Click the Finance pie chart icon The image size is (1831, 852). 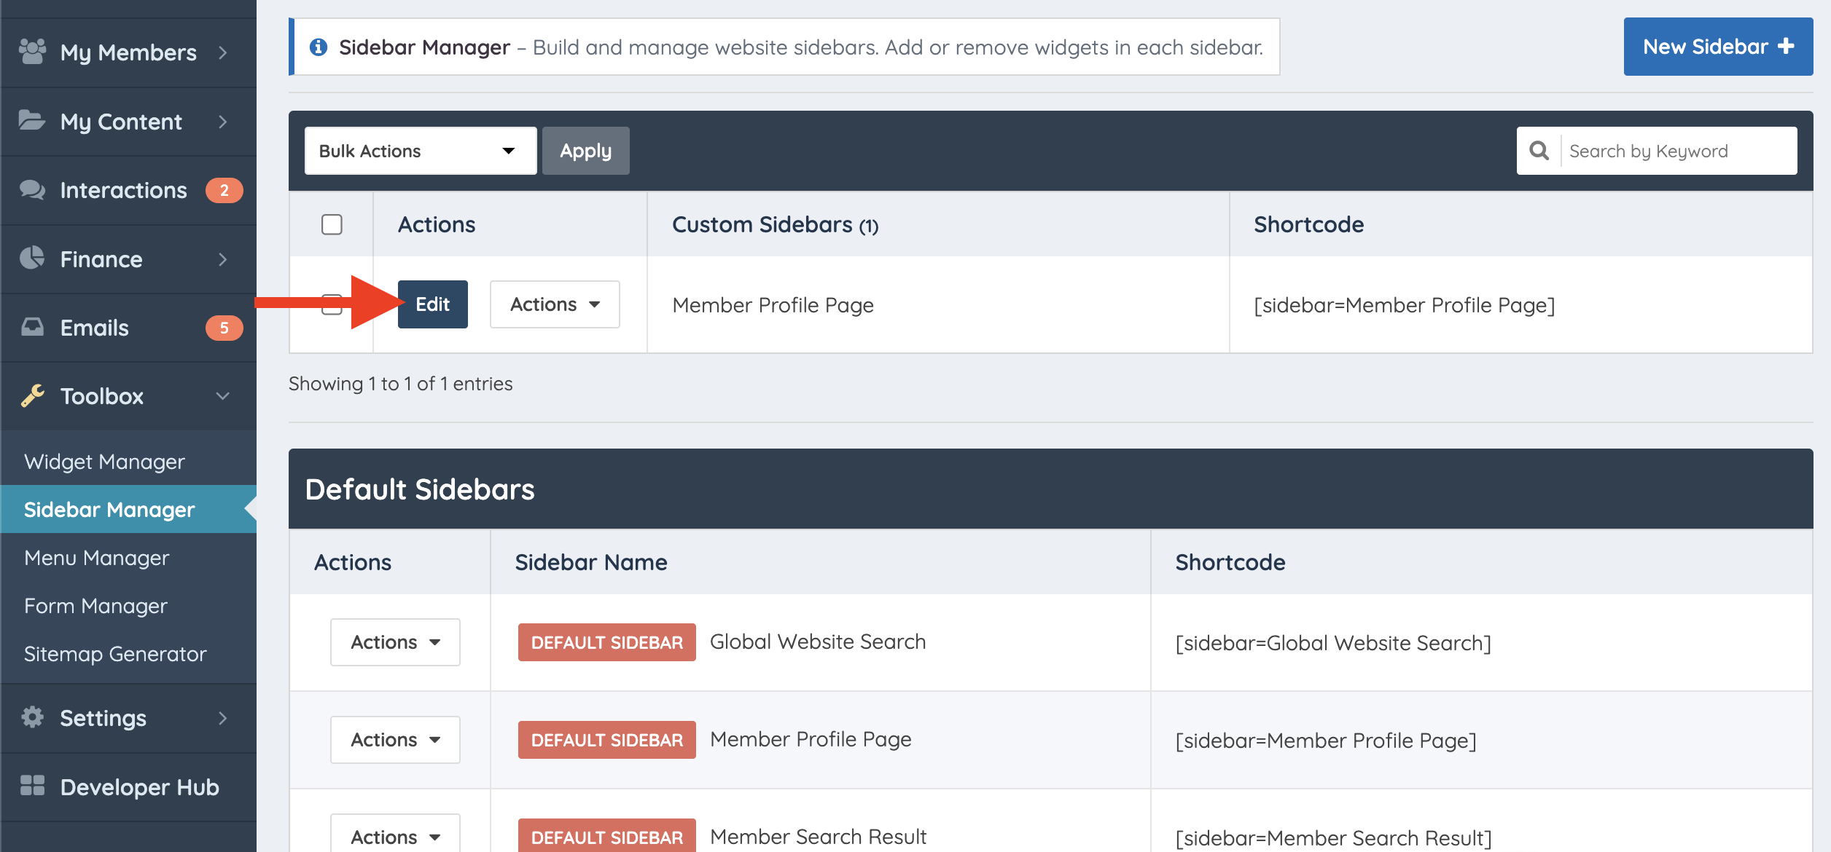pos(32,258)
